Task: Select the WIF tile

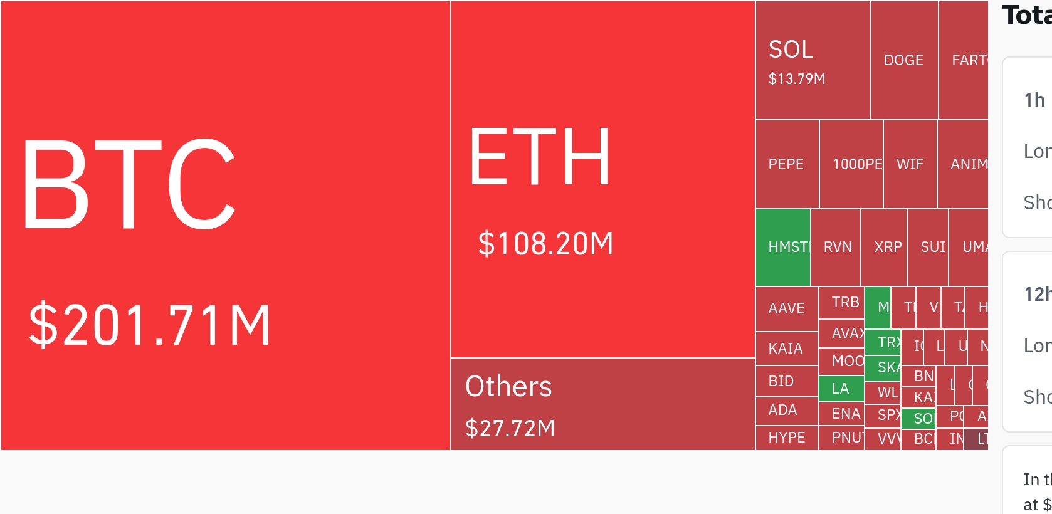Action: [910, 164]
